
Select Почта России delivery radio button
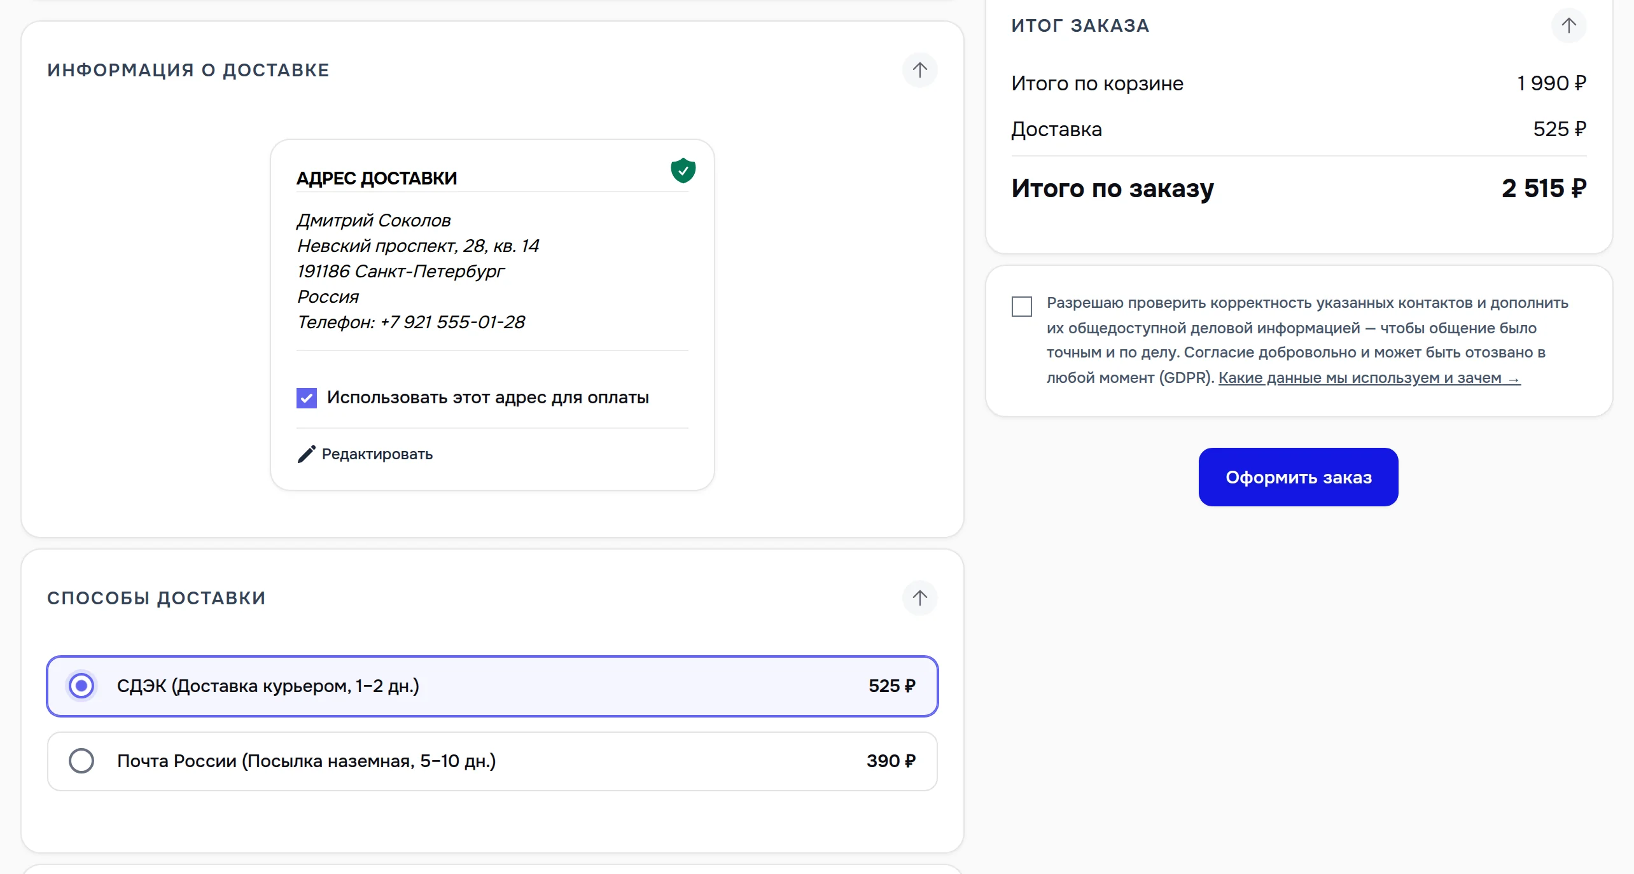click(81, 761)
